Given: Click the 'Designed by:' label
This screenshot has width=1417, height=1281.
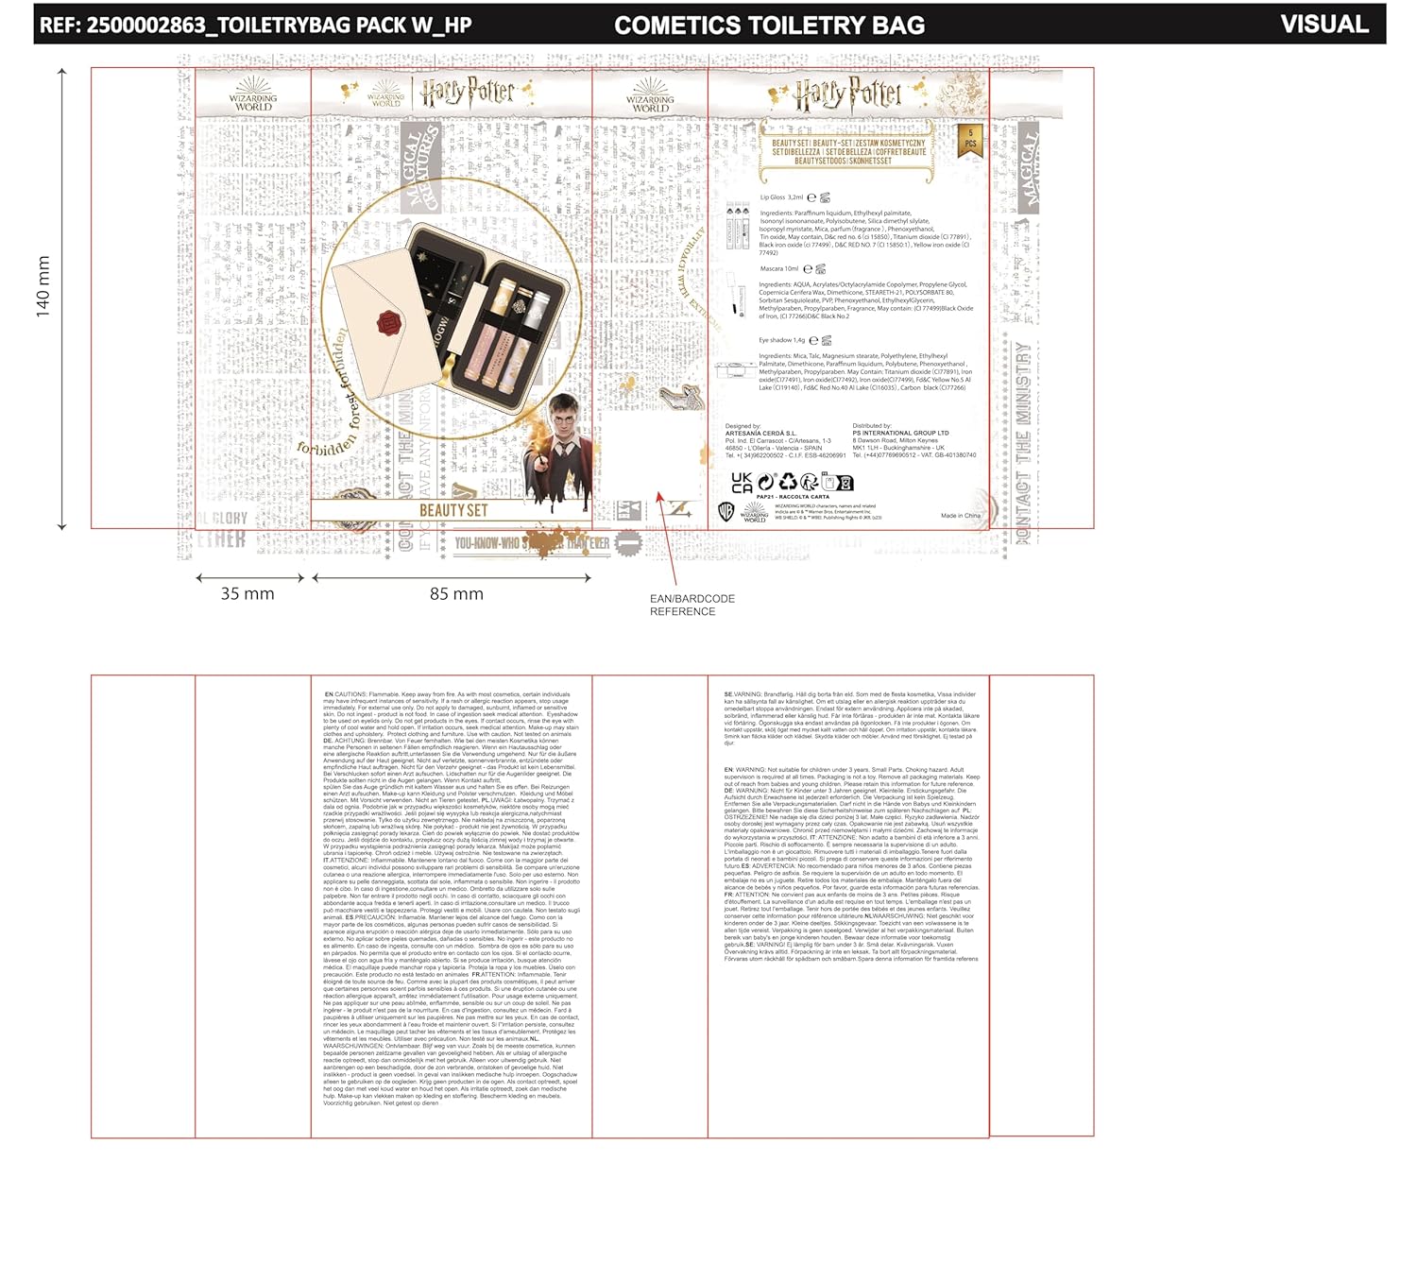Looking at the screenshot, I should (x=743, y=426).
